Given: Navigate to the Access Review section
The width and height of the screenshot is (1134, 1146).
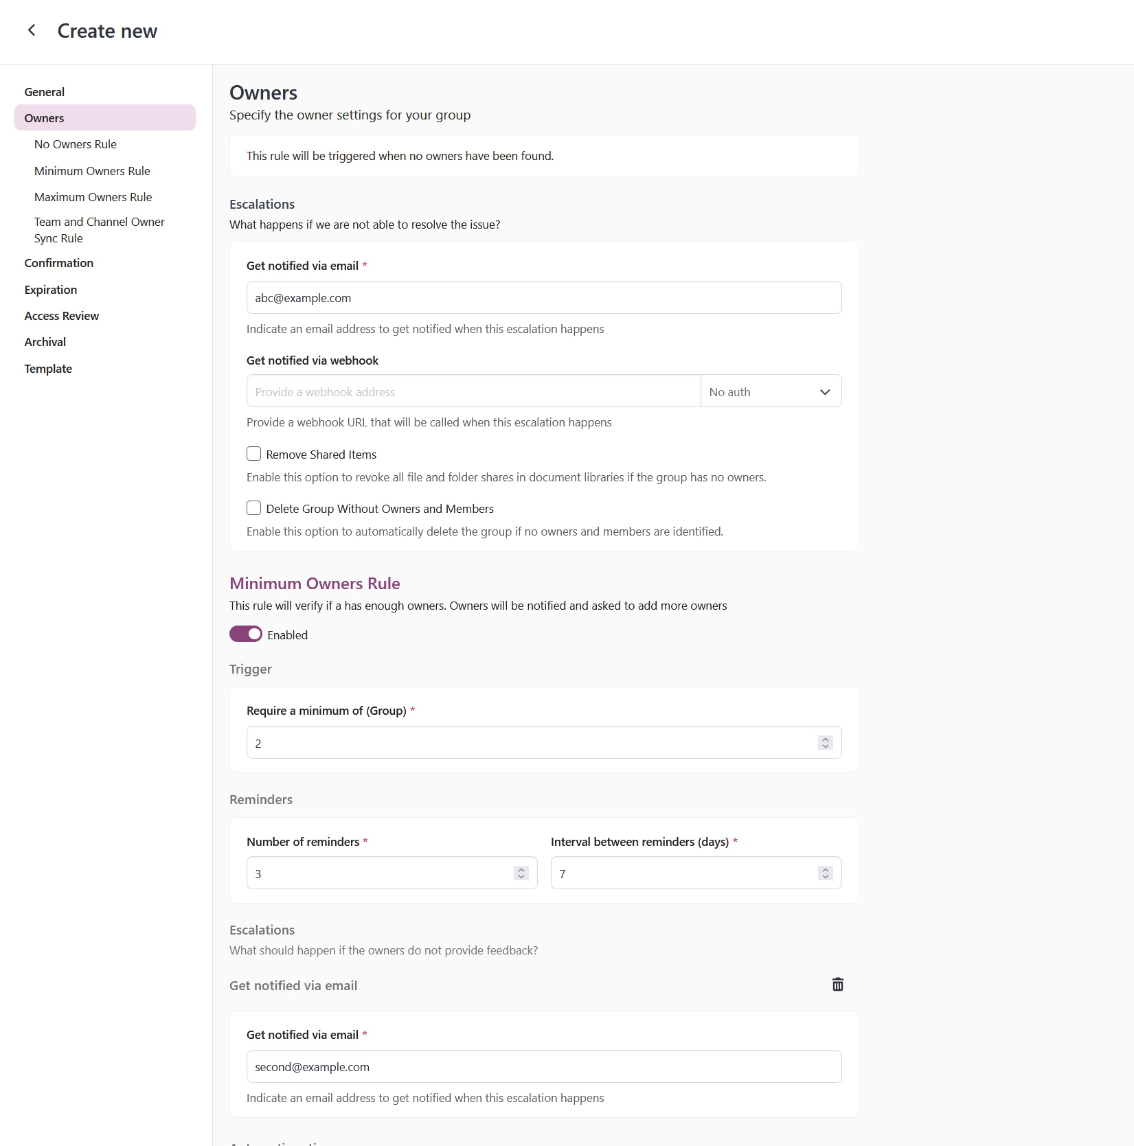Looking at the screenshot, I should tap(61, 316).
